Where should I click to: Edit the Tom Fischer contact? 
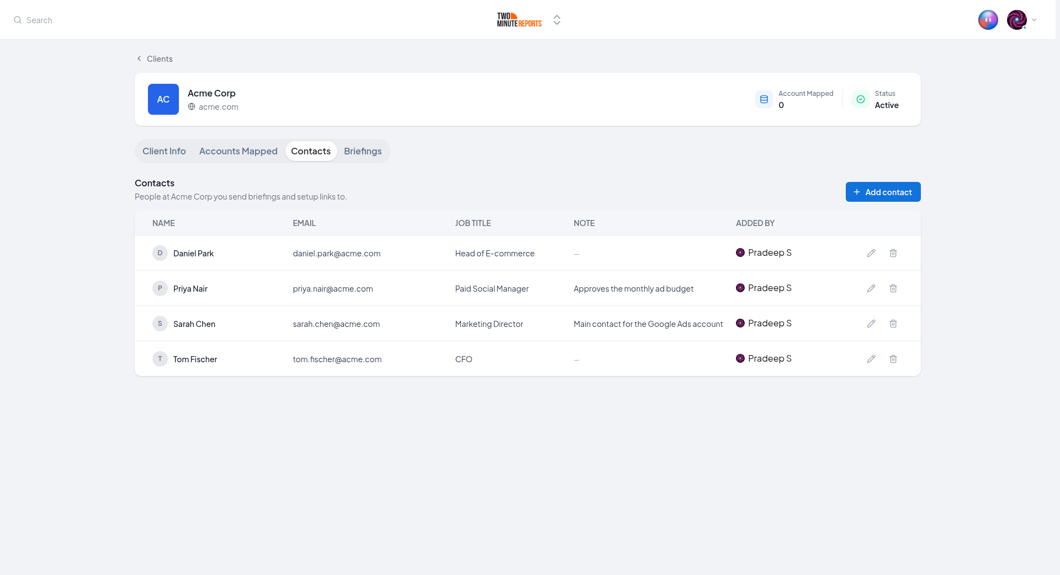tap(871, 359)
